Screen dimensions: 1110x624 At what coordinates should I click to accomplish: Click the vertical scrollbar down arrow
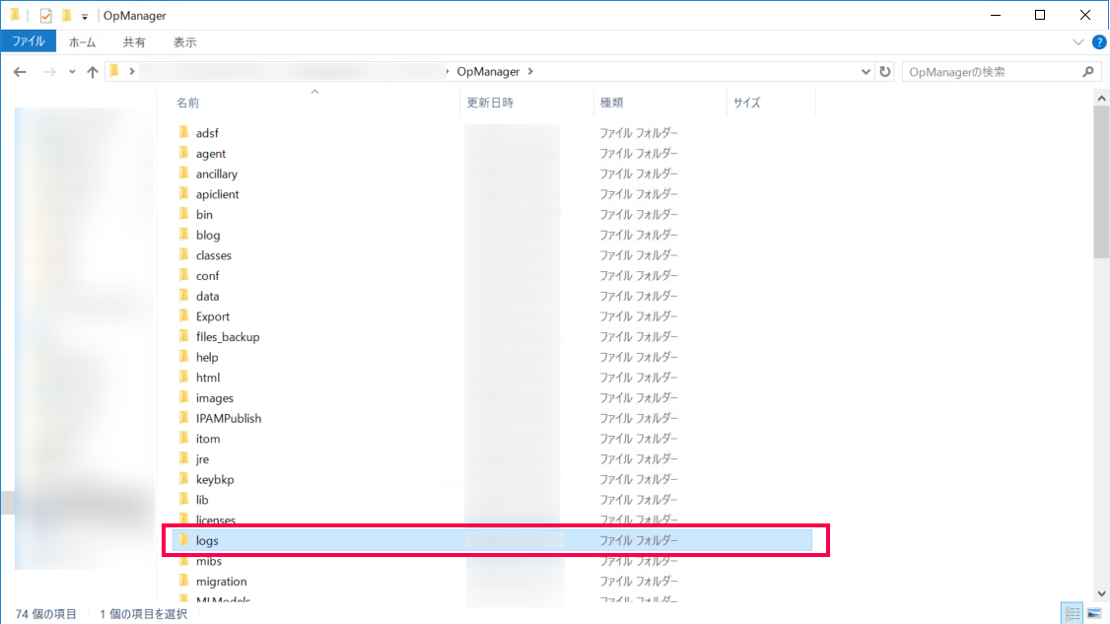tap(1101, 593)
